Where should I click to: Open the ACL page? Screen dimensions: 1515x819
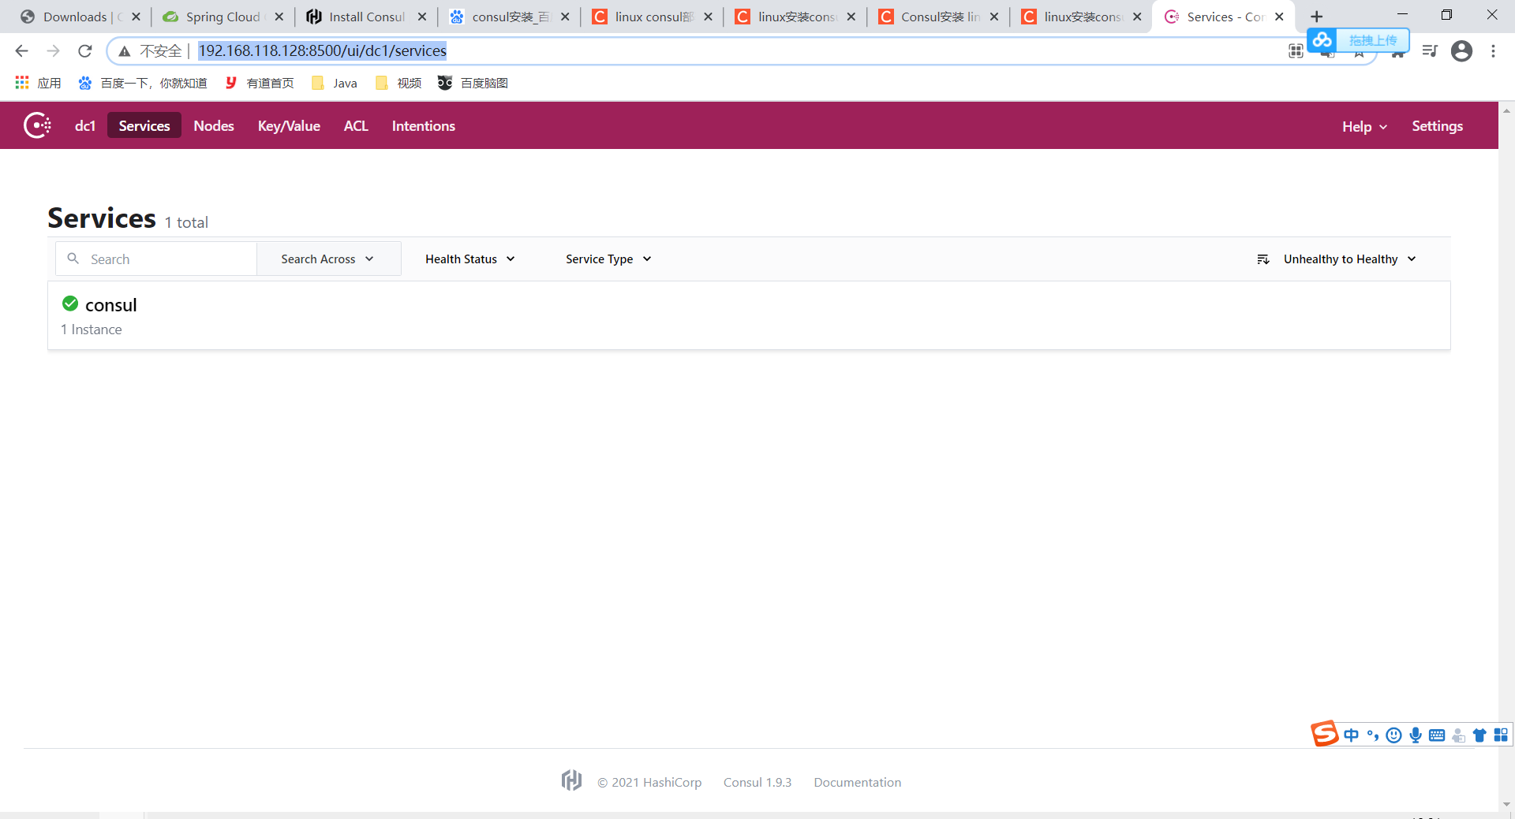tap(356, 126)
